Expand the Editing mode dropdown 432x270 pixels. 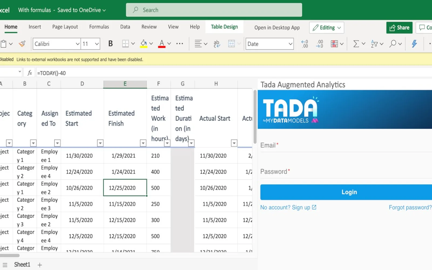coord(326,28)
